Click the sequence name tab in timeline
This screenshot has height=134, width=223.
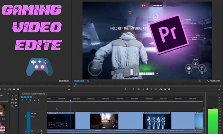coord(33,94)
